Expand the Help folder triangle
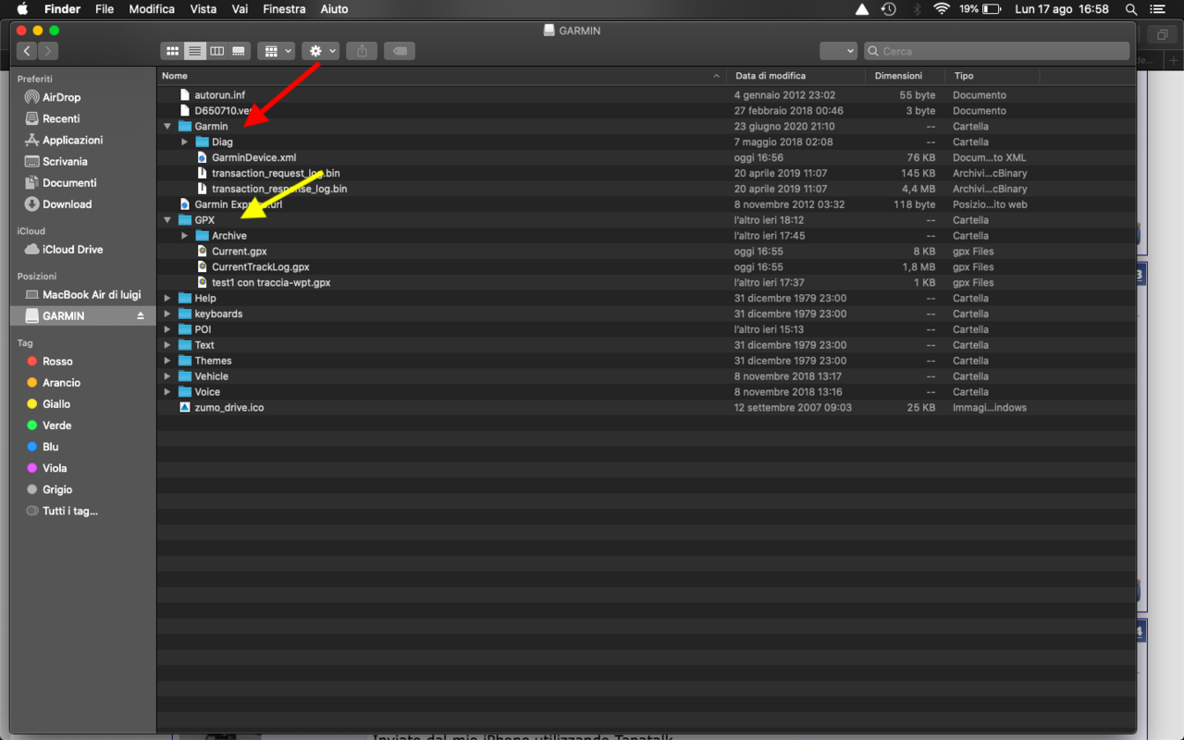This screenshot has width=1184, height=740. (167, 298)
